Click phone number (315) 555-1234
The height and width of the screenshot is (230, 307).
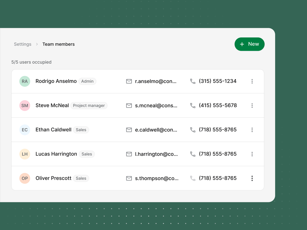218,81
